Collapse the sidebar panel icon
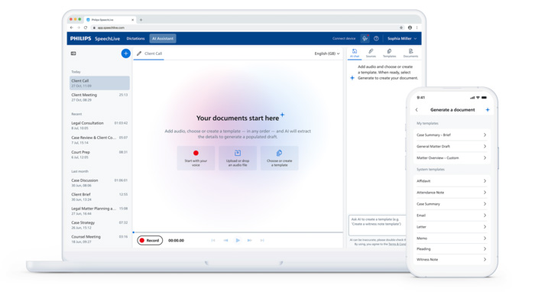Image resolution: width=535 pixels, height=292 pixels. point(73,54)
